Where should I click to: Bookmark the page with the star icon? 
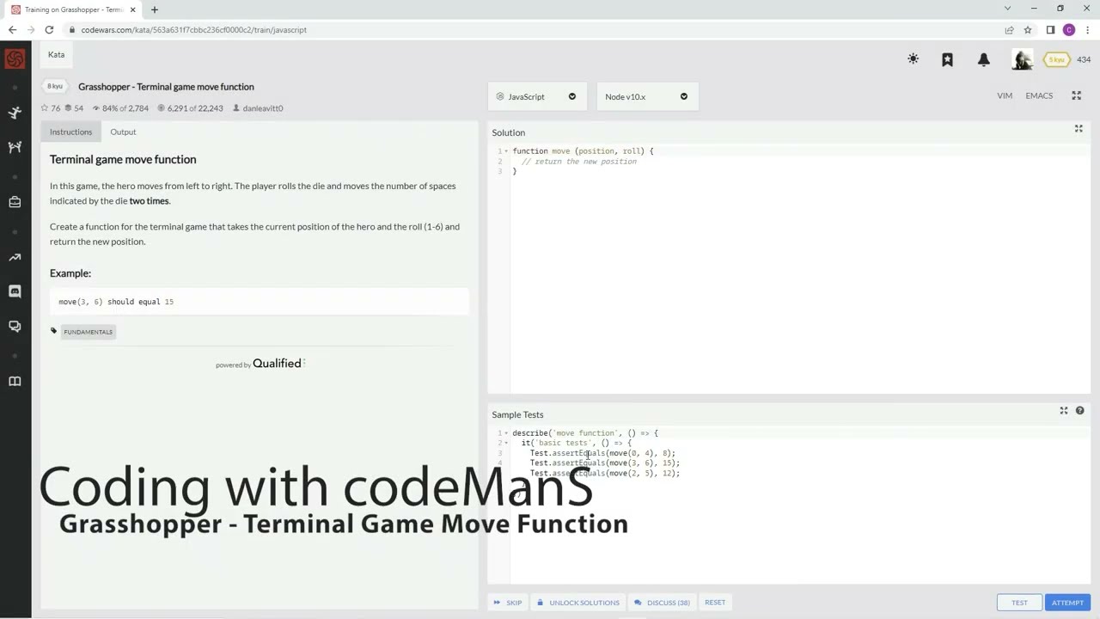click(1027, 29)
